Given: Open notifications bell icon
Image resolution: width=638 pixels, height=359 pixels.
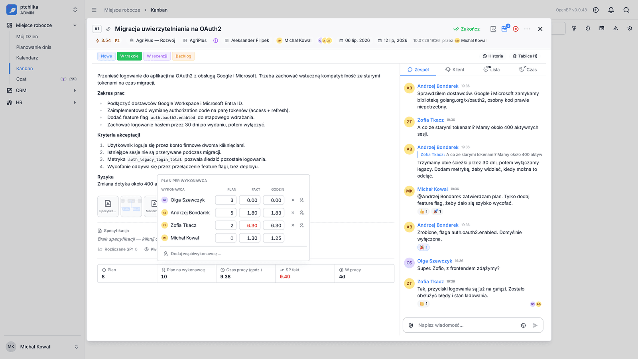Looking at the screenshot, I should 611,10.
